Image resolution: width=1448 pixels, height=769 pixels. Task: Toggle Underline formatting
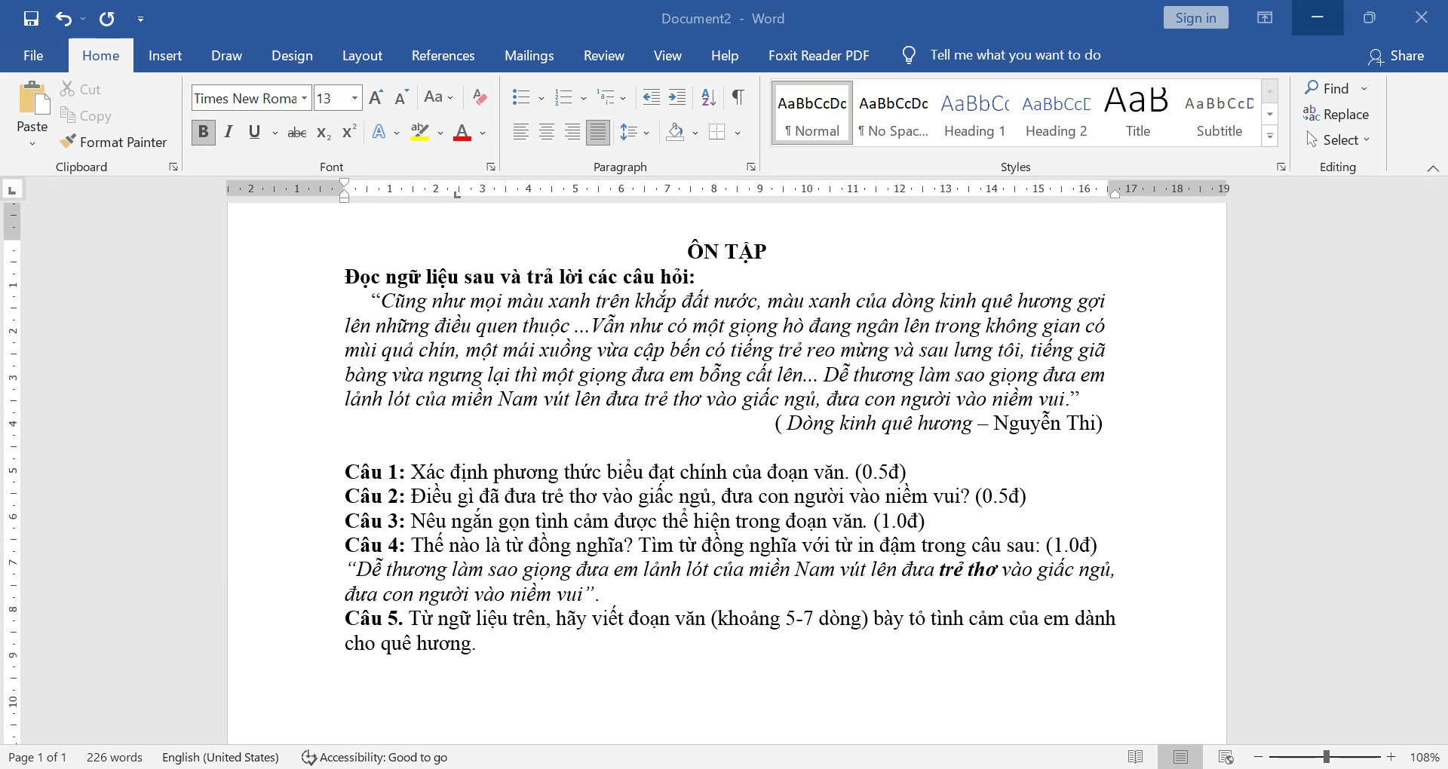pos(254,132)
